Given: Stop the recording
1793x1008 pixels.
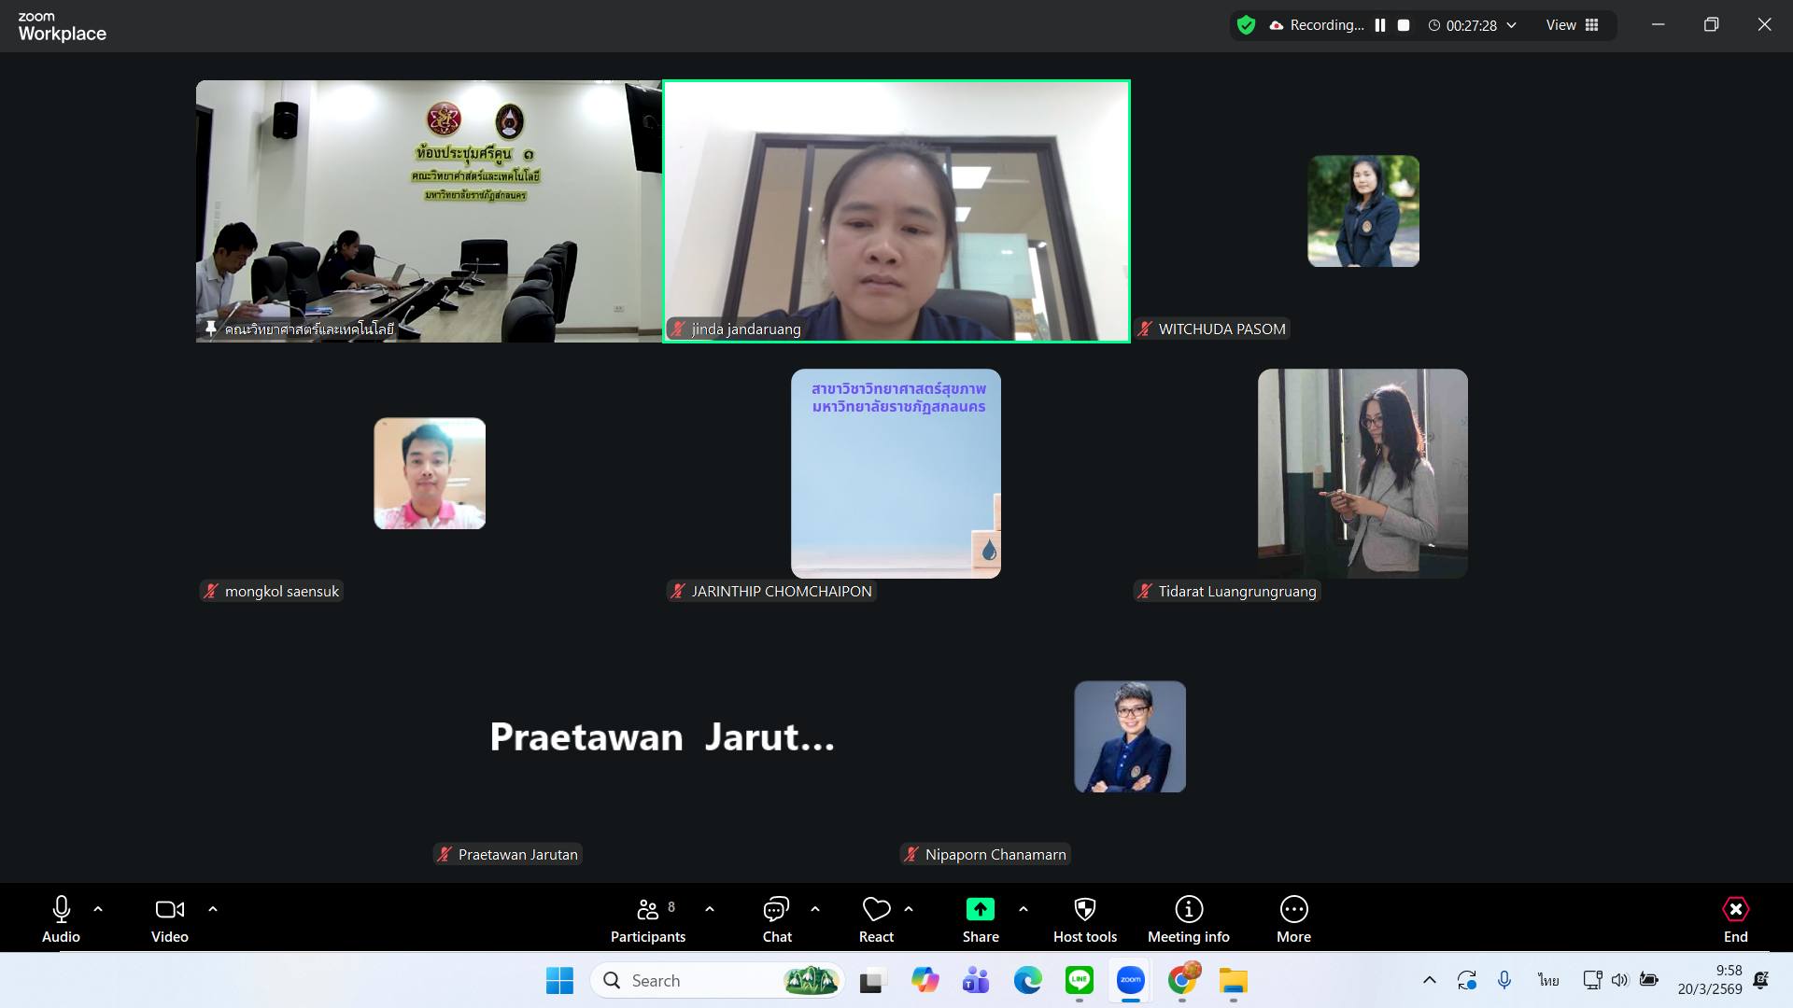Looking at the screenshot, I should (x=1403, y=25).
